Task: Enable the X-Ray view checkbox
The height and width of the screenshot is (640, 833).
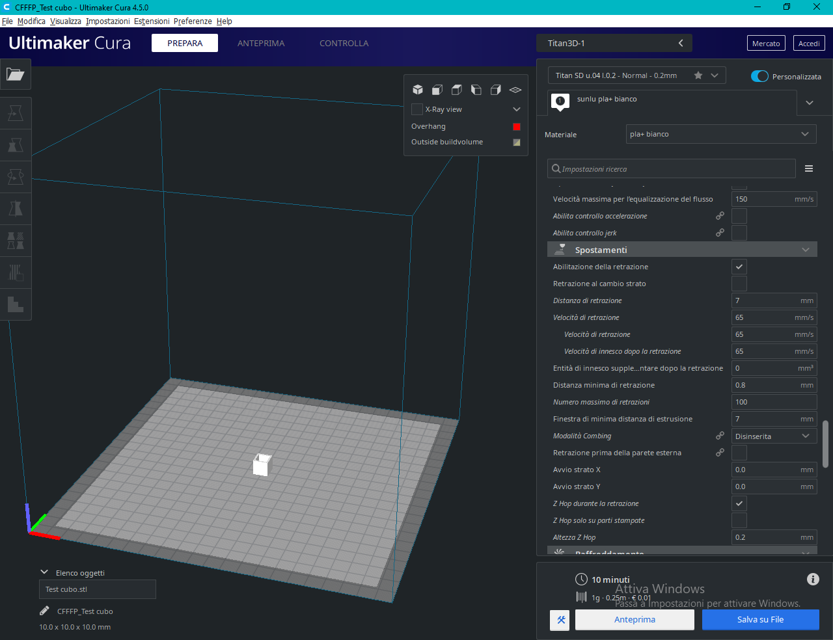Action: [x=418, y=109]
